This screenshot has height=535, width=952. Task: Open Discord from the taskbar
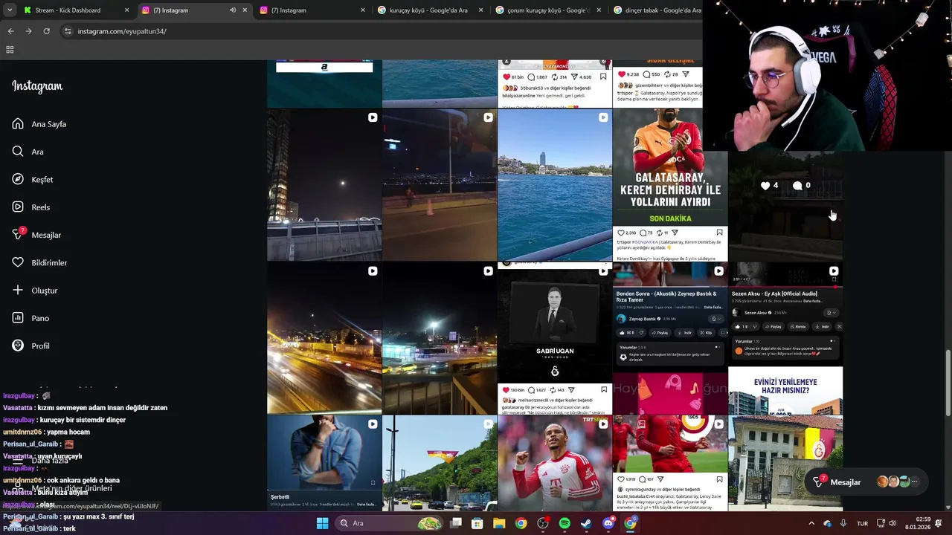click(x=608, y=523)
